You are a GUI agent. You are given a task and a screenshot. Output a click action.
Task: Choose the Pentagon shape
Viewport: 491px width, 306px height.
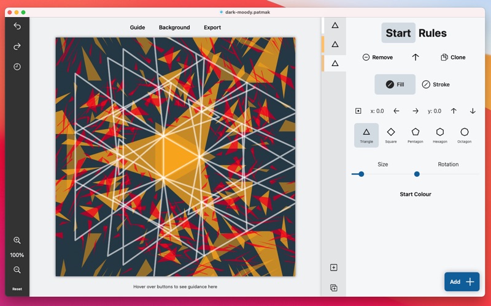point(416,135)
